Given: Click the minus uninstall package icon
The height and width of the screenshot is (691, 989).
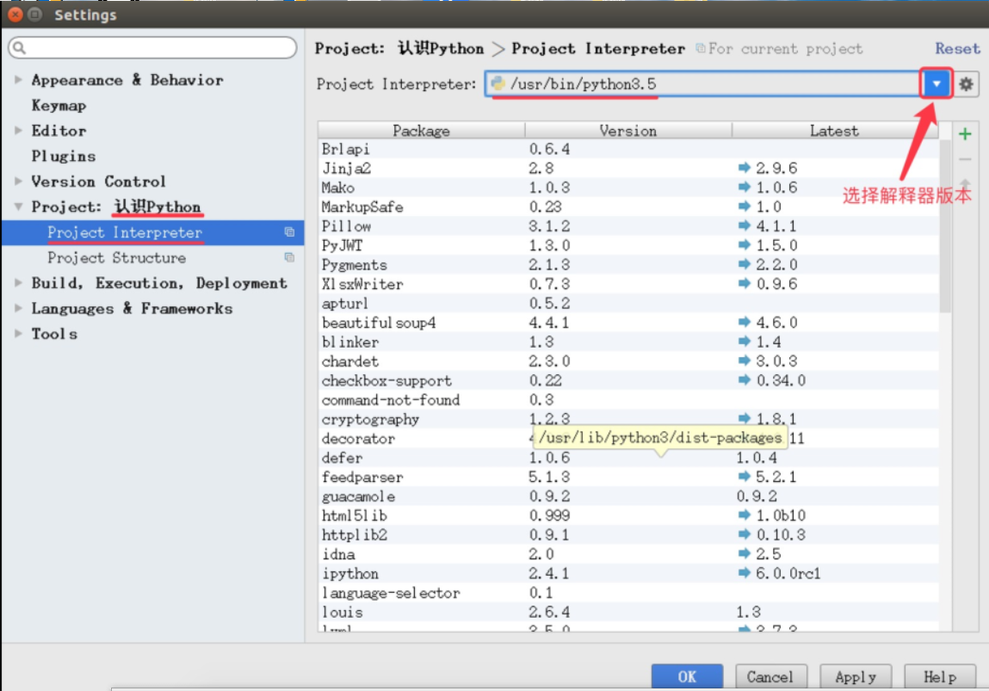Looking at the screenshot, I should point(964,159).
